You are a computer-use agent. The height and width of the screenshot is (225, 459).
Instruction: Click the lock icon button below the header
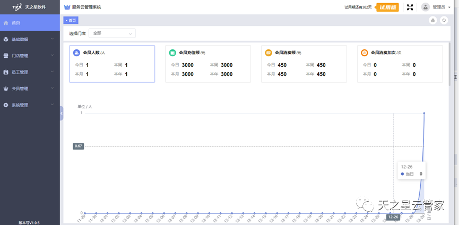pyautogui.click(x=432, y=20)
